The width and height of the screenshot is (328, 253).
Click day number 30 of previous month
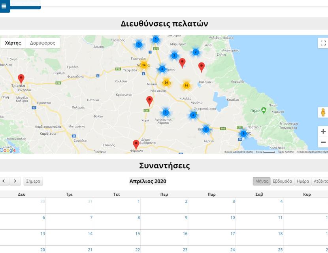click(43, 202)
